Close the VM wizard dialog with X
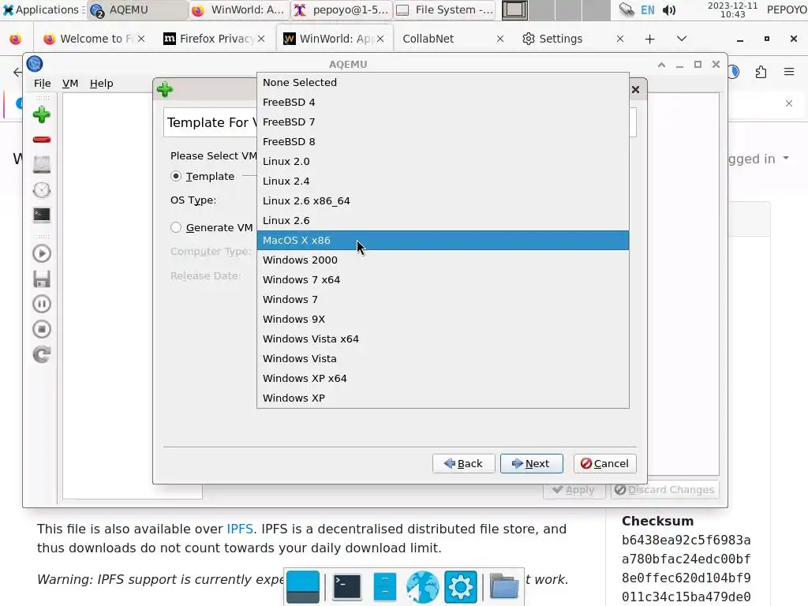Image resolution: width=808 pixels, height=606 pixels. 636,90
